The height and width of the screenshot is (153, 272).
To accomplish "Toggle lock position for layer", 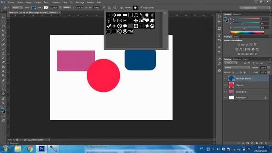I will click(241, 72).
